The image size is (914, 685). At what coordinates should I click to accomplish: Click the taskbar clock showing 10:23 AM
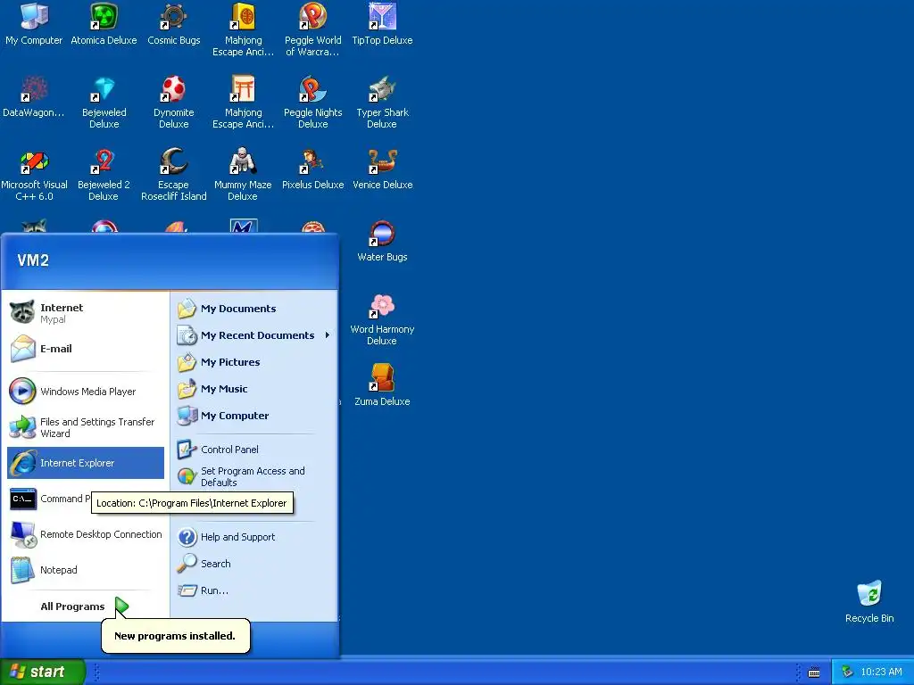click(881, 673)
